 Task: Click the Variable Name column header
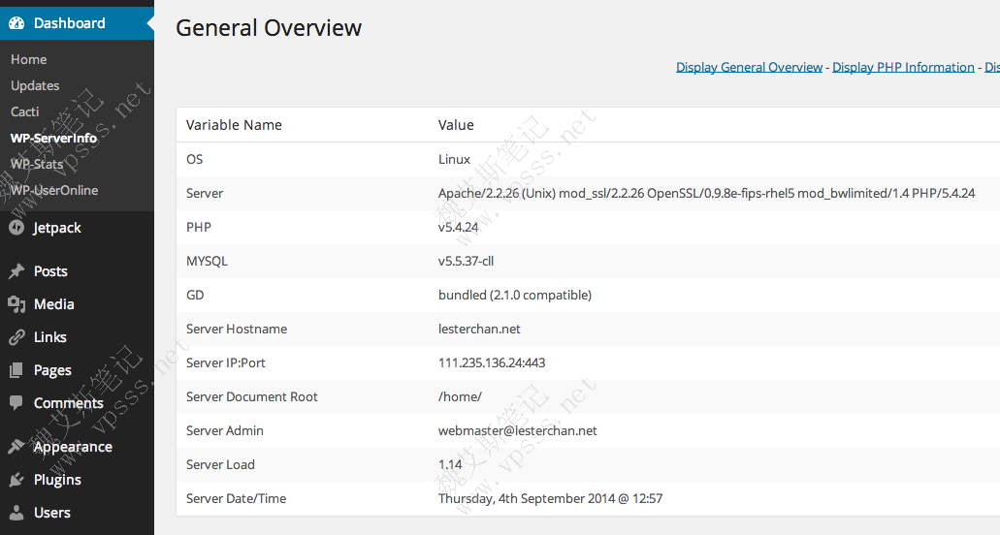click(x=234, y=125)
